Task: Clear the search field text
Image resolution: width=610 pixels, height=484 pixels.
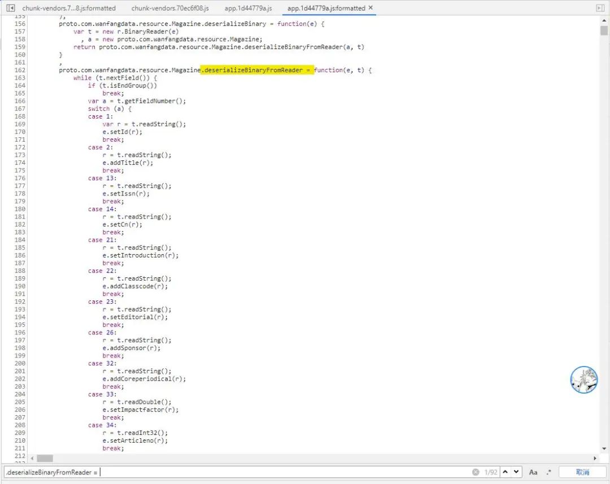Action: tap(476, 472)
